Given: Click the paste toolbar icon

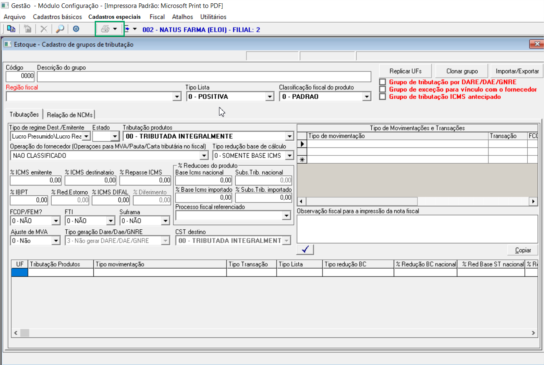Looking at the screenshot, I should (x=28, y=29).
